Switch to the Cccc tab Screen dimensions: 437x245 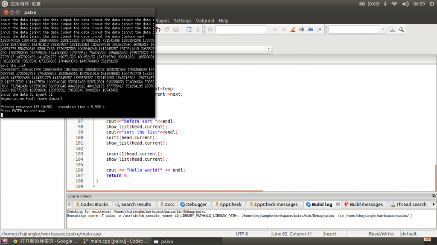167,205
